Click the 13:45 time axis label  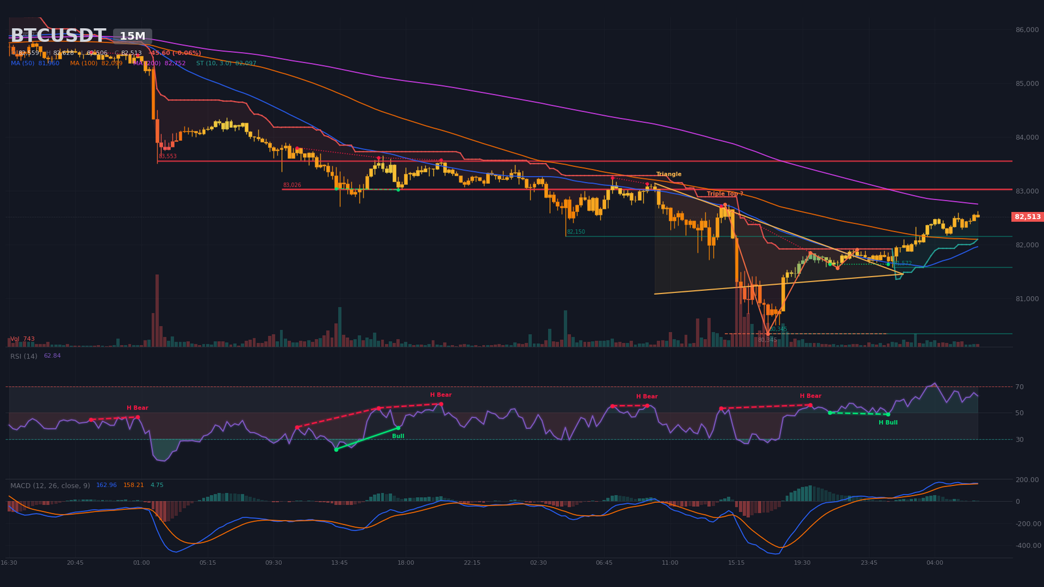click(339, 563)
